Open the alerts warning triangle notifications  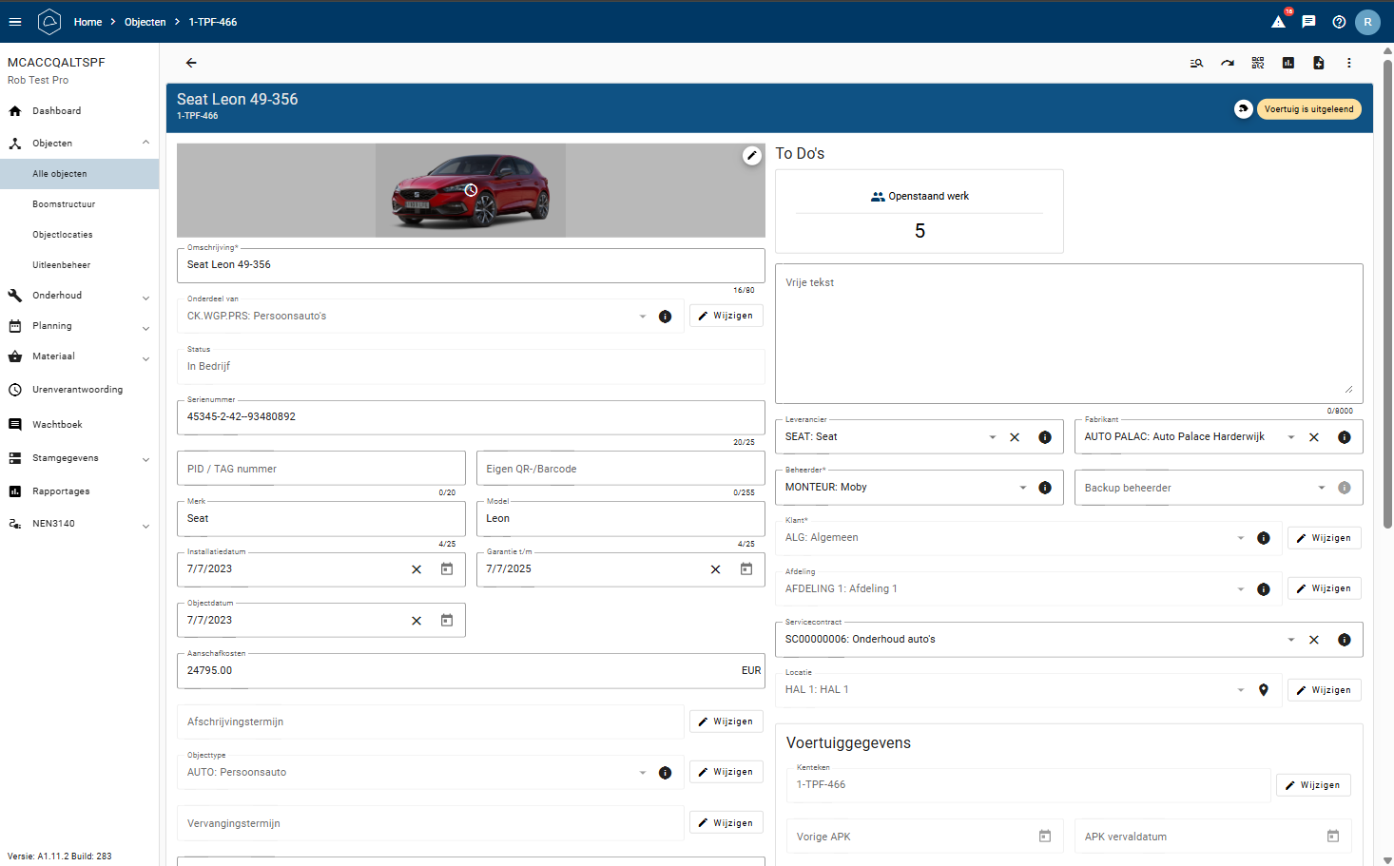click(1279, 22)
